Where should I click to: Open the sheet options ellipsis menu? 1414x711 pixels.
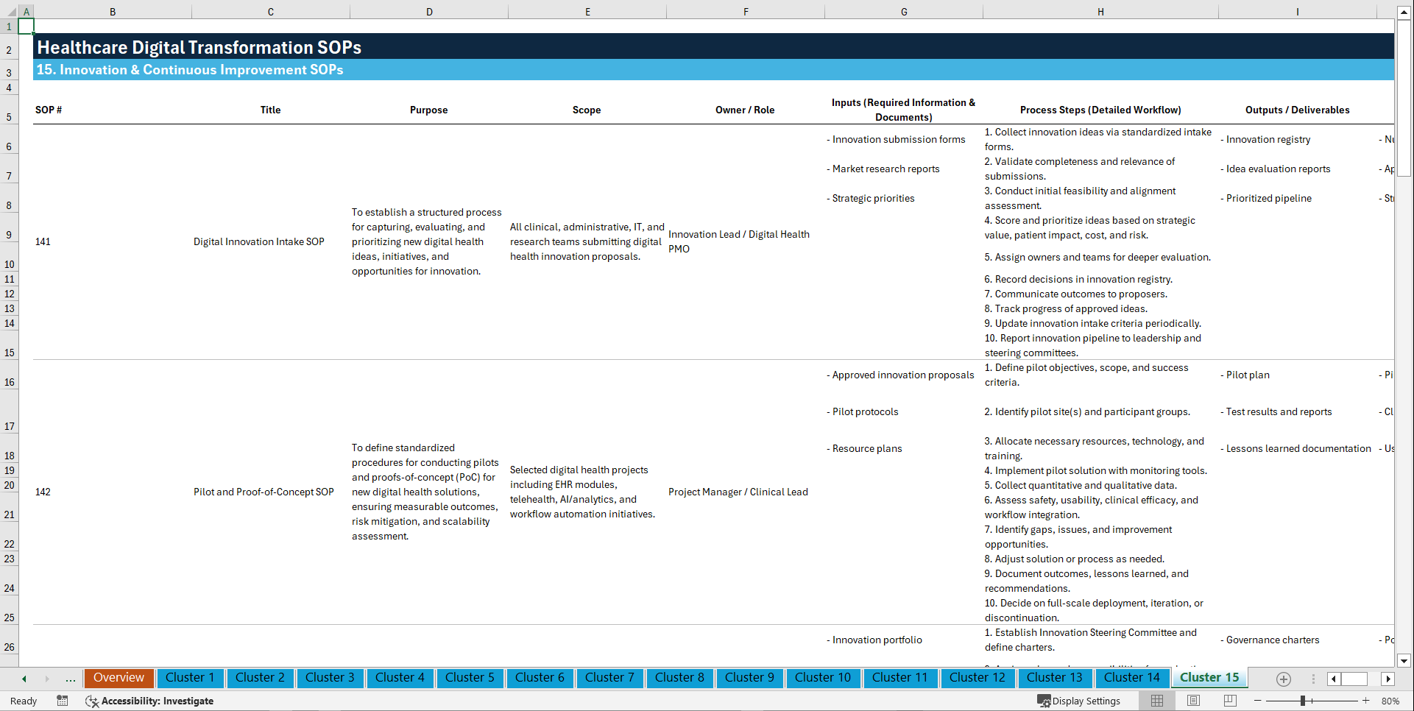[1313, 679]
